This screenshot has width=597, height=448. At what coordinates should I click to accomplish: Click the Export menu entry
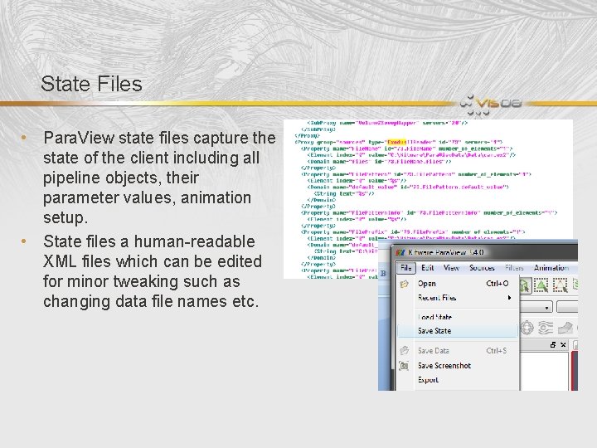[x=458, y=380]
